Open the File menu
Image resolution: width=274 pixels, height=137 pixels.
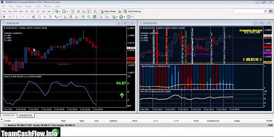click(3, 6)
